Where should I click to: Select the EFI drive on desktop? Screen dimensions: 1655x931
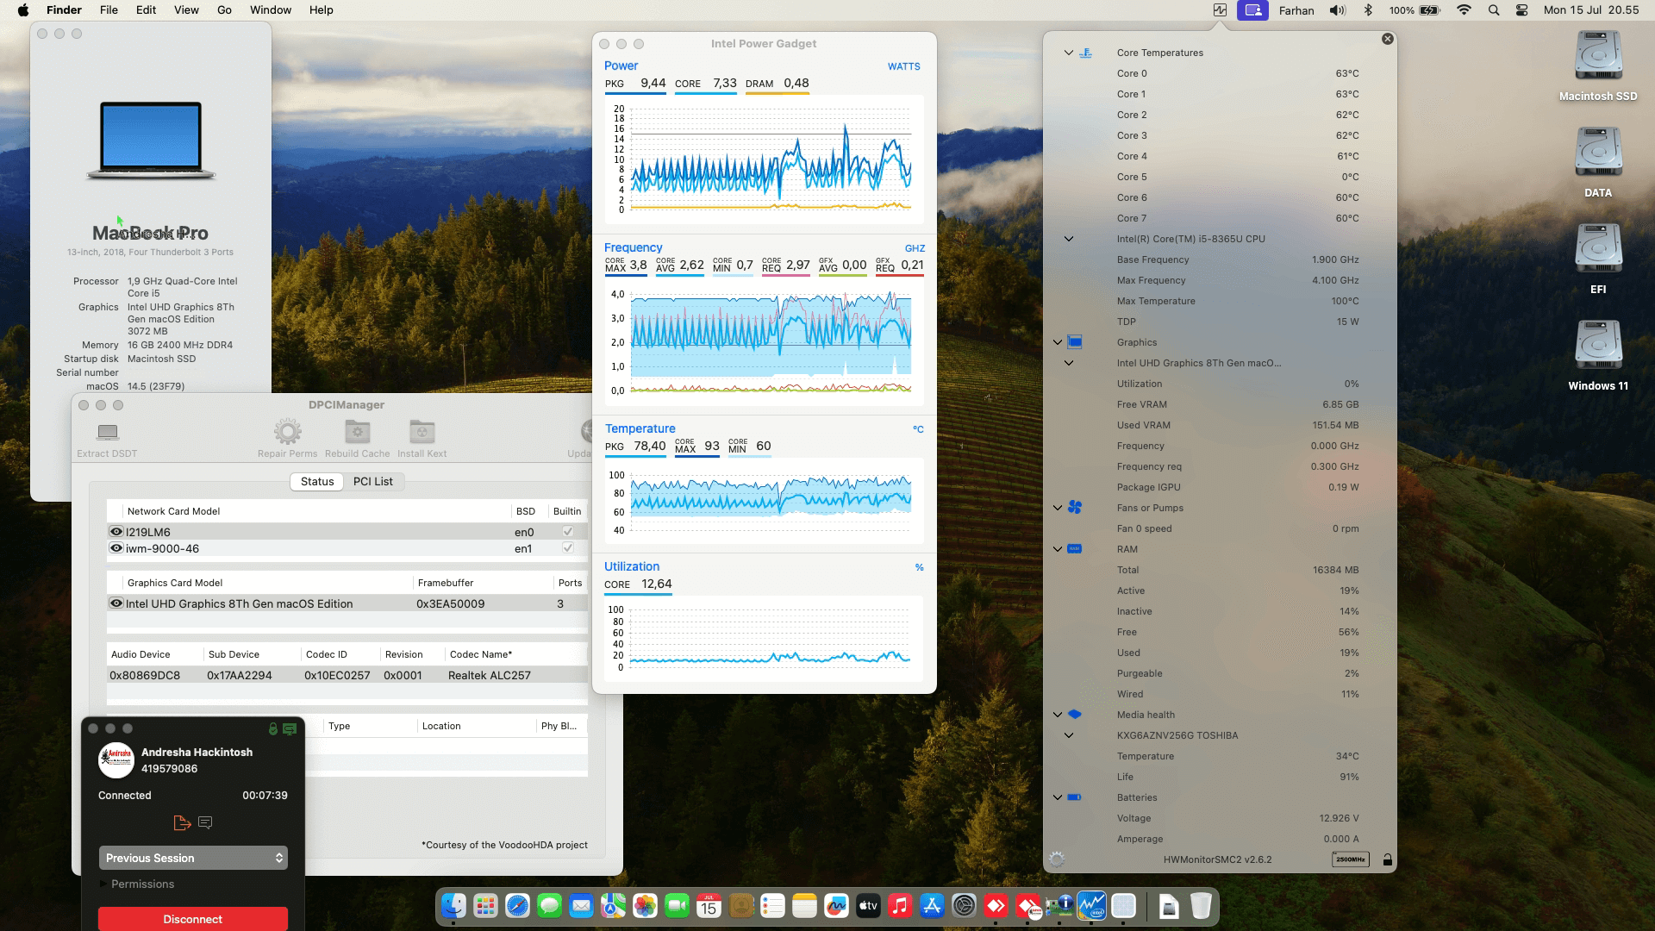coord(1598,249)
